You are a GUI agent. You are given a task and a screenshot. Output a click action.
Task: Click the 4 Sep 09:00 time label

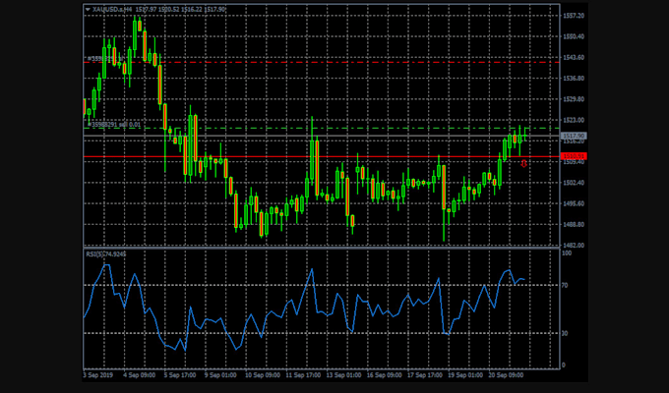click(139, 375)
